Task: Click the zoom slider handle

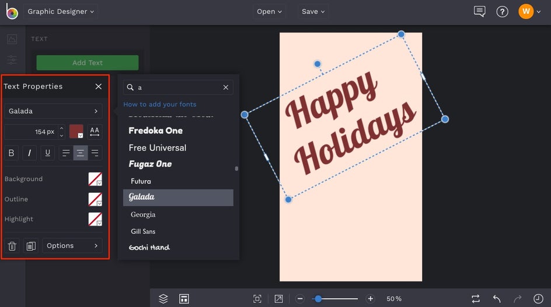Action: [318, 299]
